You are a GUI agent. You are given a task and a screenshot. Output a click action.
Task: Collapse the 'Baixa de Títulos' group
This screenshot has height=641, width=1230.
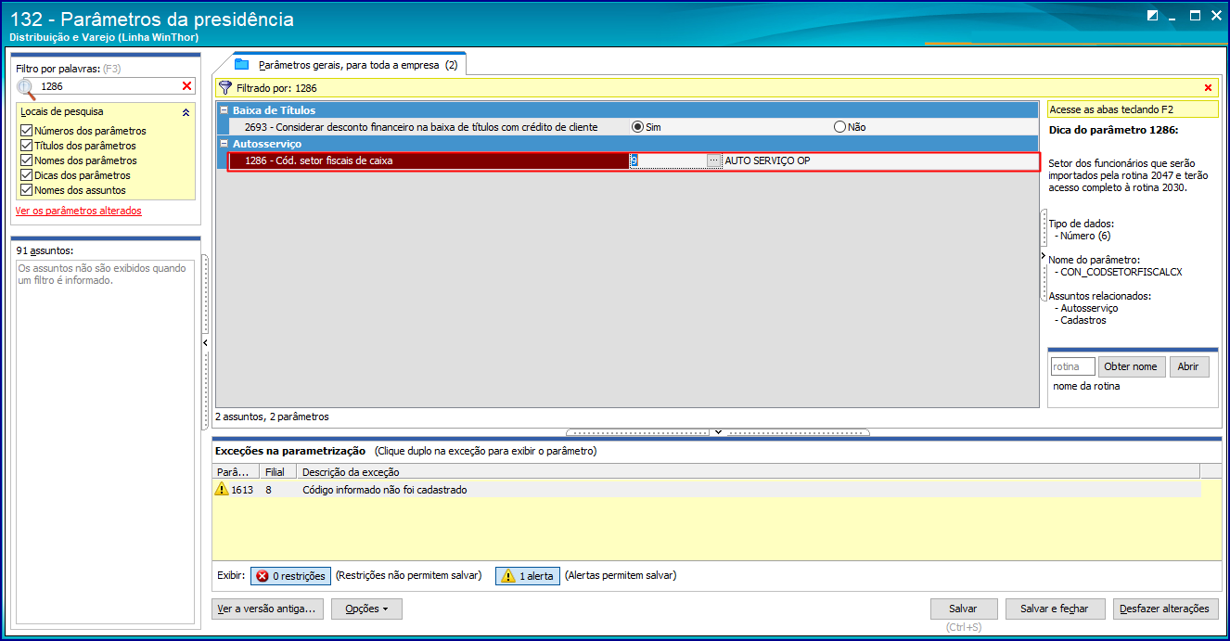tap(224, 110)
